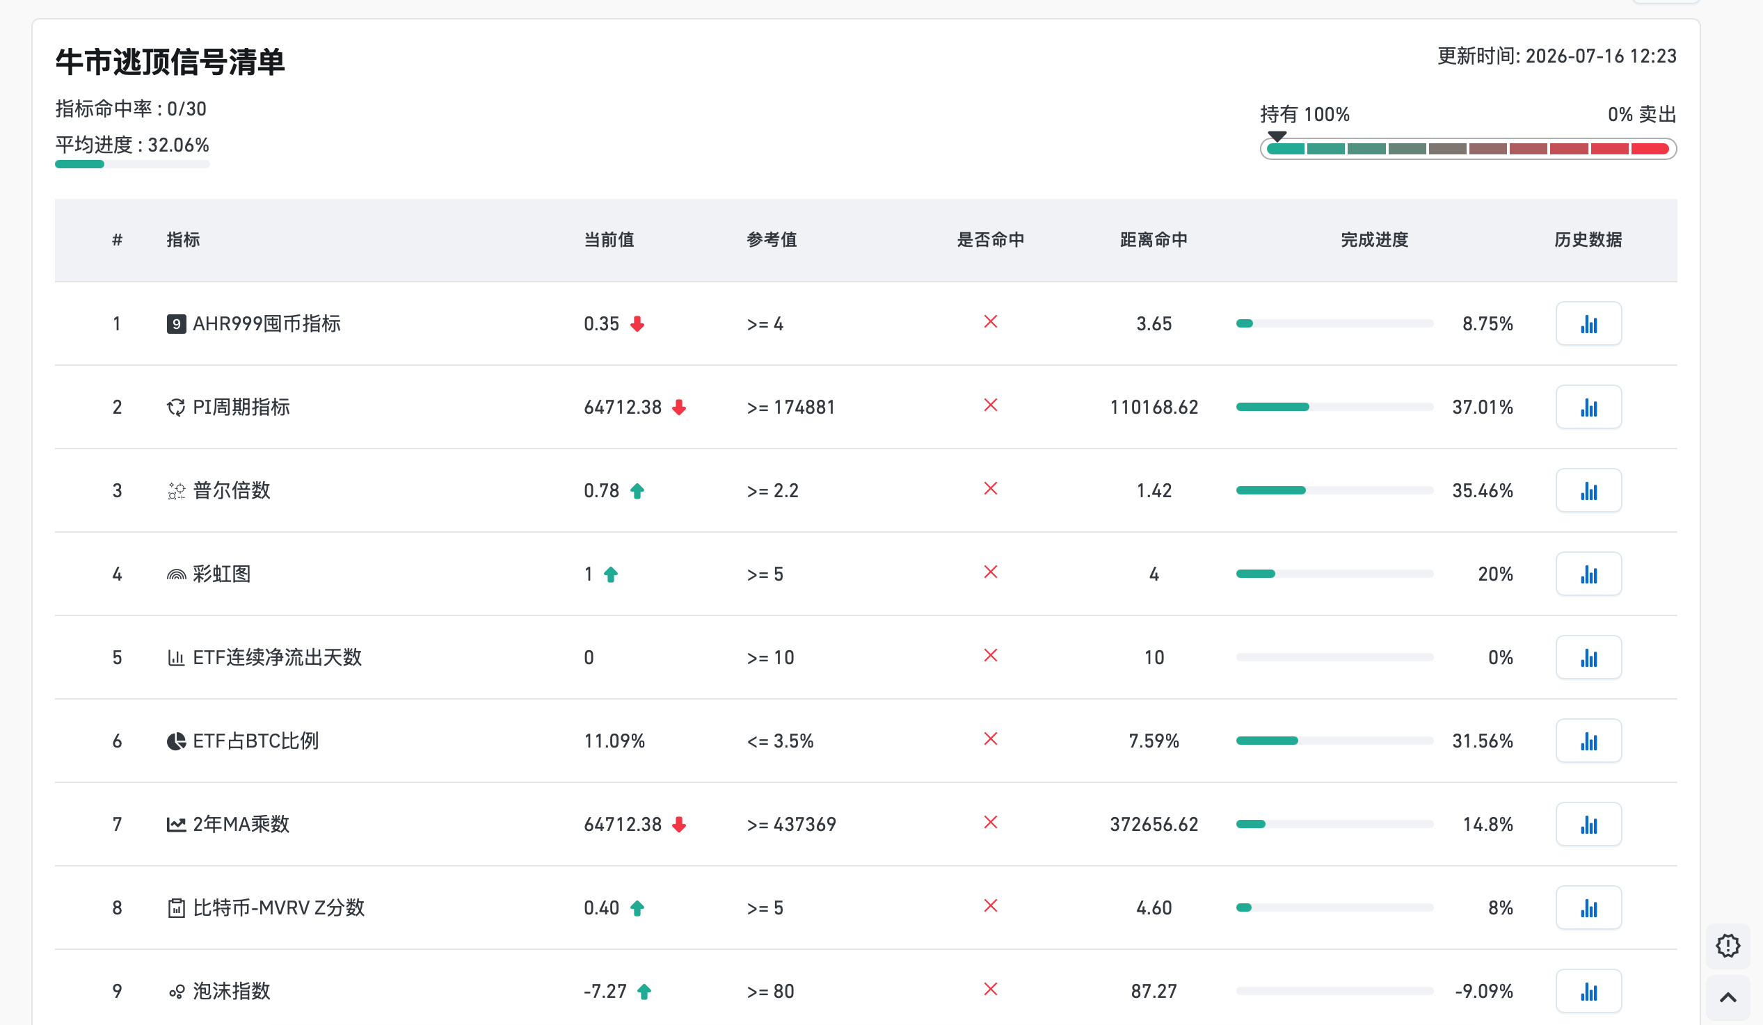Open history chart for 彩虹图
Screen dimensions: 1763x1025
click(1588, 574)
